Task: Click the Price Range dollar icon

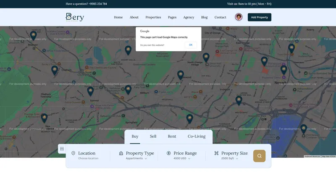Action: click(169, 153)
